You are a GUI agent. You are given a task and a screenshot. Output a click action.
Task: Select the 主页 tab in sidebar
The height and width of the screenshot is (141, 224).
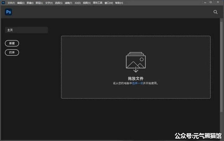(26, 30)
